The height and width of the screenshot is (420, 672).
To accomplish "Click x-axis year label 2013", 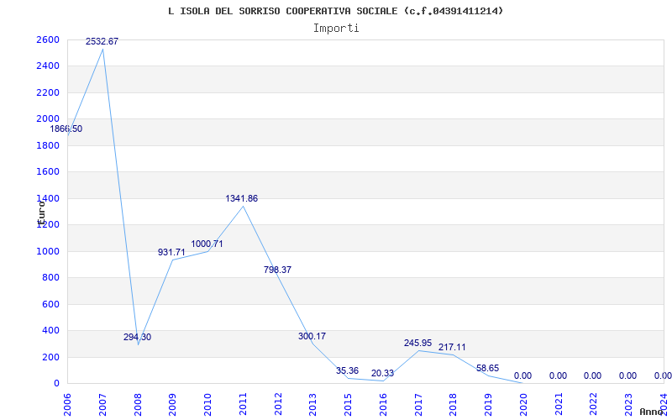I will click(313, 404).
